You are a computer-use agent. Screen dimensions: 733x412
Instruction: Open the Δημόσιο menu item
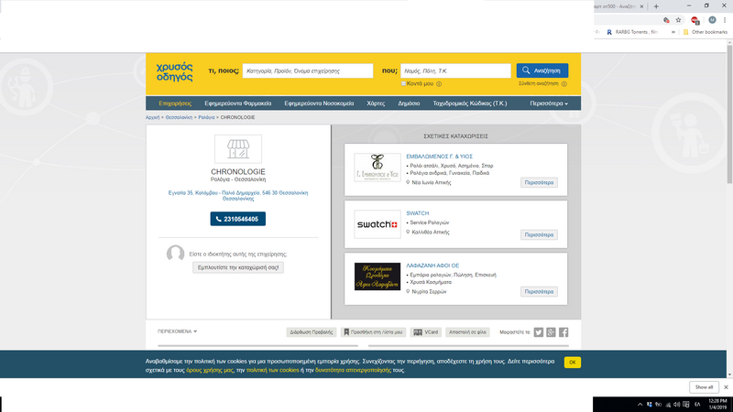pos(409,103)
